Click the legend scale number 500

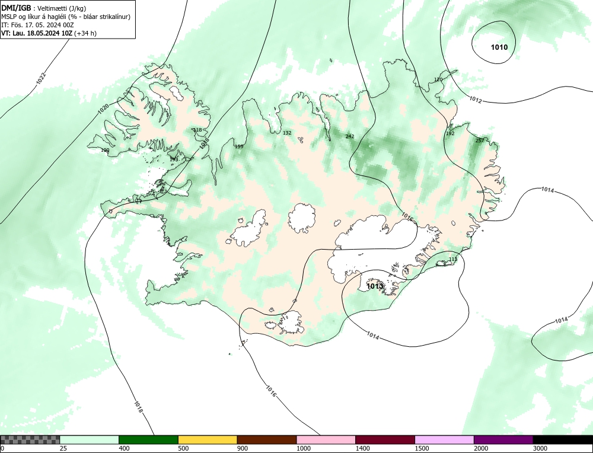[183, 448]
